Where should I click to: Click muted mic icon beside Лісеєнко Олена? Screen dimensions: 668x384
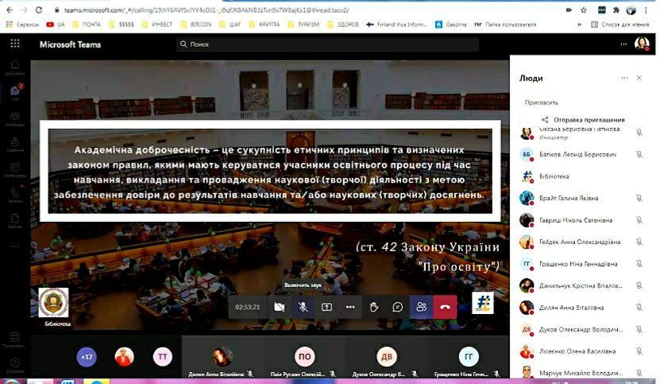tap(639, 351)
